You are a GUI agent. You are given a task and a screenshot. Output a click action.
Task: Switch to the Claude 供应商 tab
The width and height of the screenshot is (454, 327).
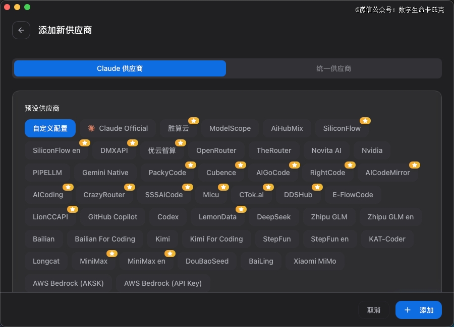(120, 68)
